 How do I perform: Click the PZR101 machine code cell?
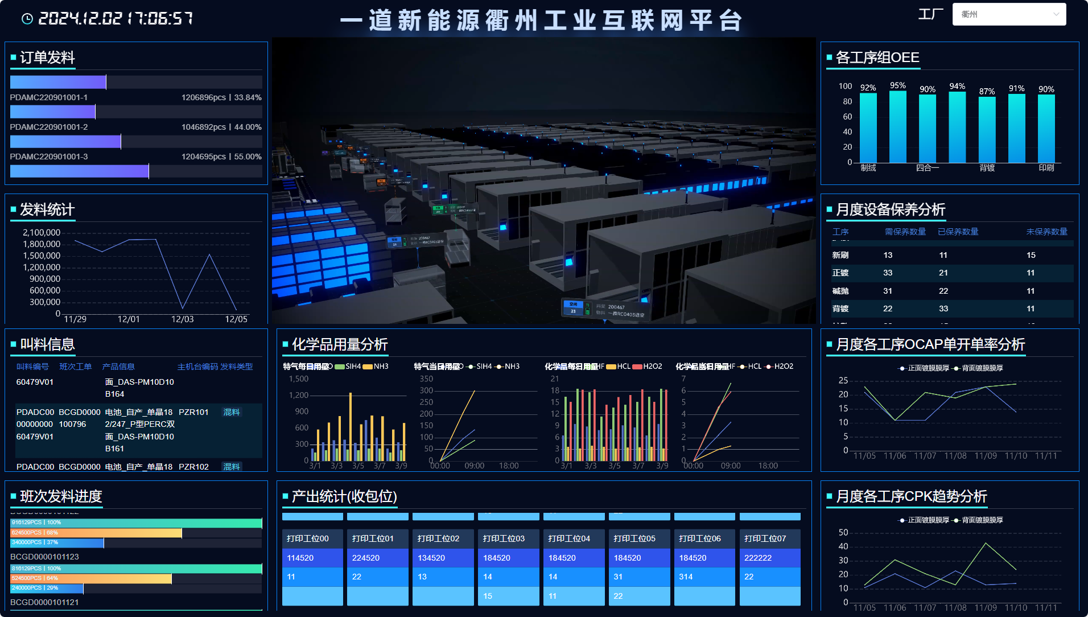[193, 412]
